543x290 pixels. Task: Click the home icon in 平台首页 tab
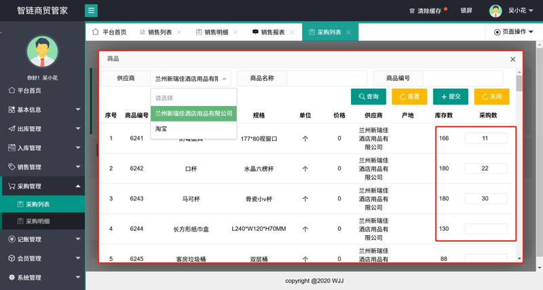(x=96, y=32)
